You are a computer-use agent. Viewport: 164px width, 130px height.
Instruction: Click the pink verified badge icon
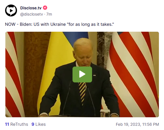pos(45,8)
